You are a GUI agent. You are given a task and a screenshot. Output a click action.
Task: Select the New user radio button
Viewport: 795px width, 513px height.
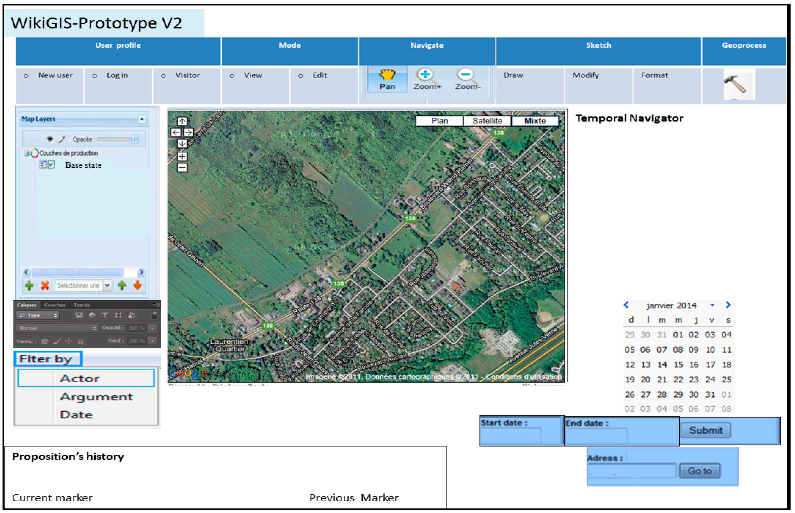coord(26,76)
